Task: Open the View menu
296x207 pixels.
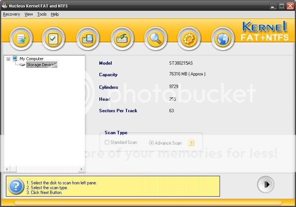Action: click(29, 14)
